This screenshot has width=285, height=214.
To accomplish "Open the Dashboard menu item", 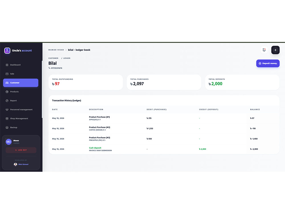I will click(x=21, y=65).
